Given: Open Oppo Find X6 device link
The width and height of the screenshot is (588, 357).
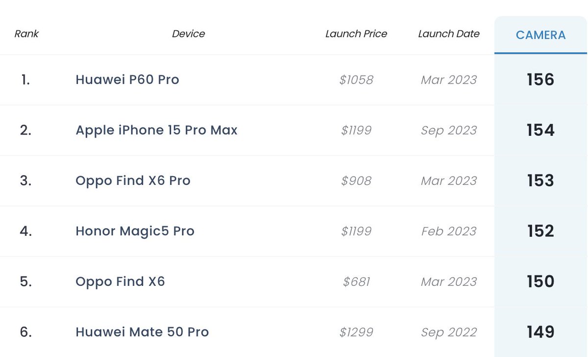Looking at the screenshot, I should pos(120,281).
